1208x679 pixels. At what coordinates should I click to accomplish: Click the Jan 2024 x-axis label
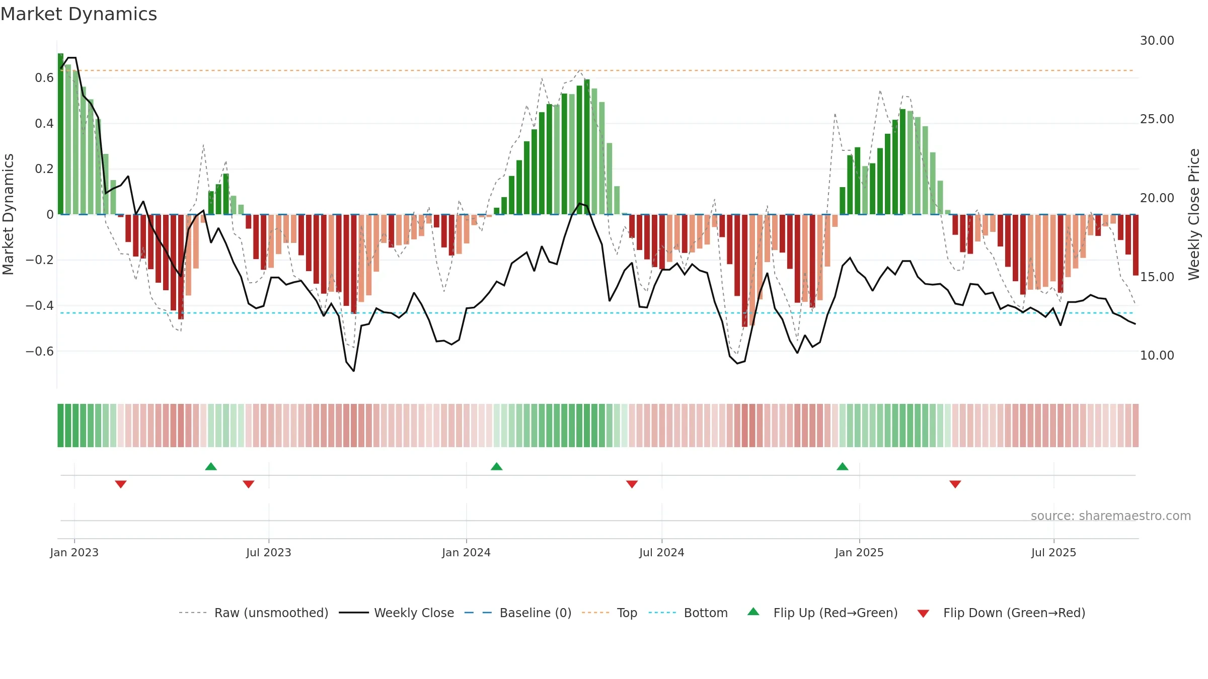point(466,552)
